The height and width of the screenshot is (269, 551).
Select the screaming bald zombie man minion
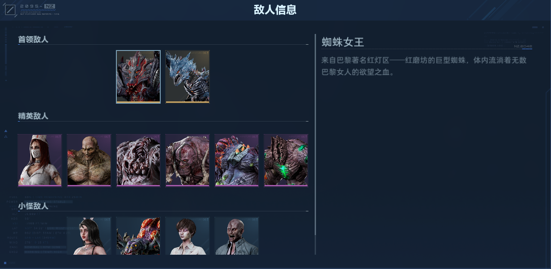[x=237, y=236]
